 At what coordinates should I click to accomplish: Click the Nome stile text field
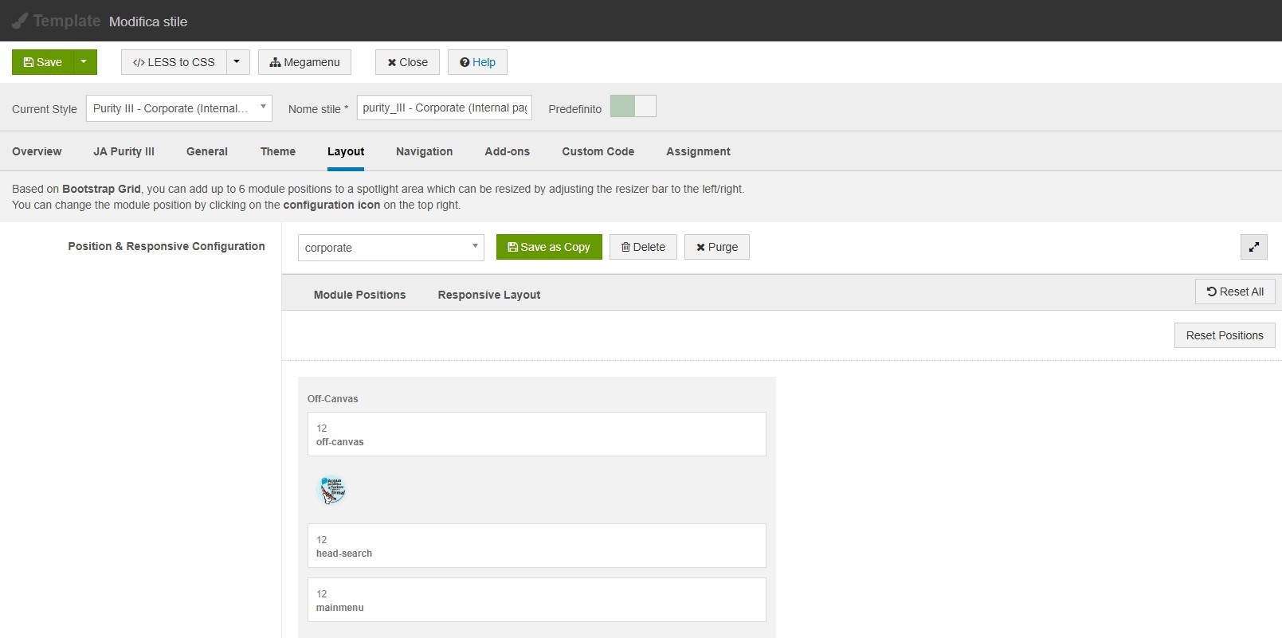coord(444,108)
